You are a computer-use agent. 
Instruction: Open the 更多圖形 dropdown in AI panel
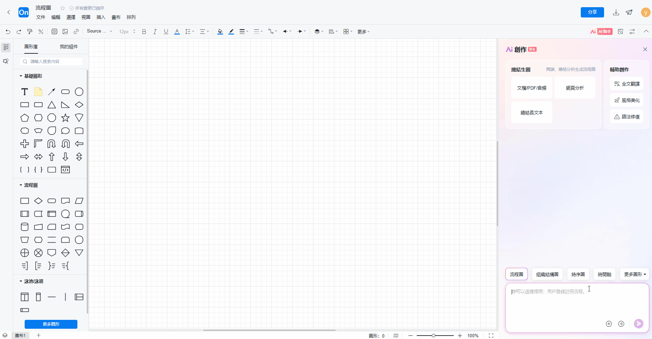tap(635, 274)
